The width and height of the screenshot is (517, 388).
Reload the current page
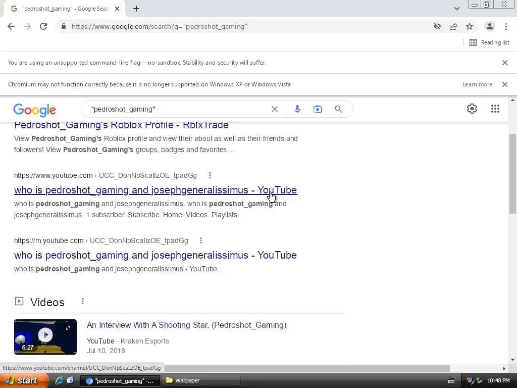point(43,26)
